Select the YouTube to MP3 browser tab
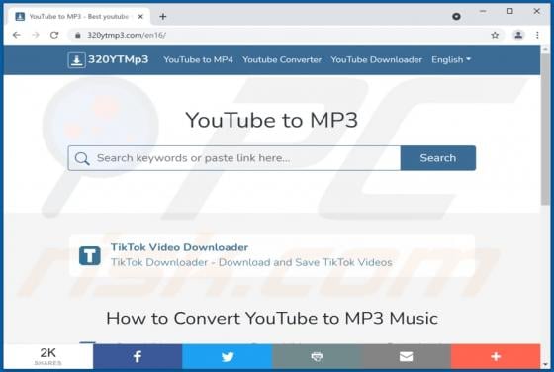This screenshot has height=372, width=554. click(78, 17)
